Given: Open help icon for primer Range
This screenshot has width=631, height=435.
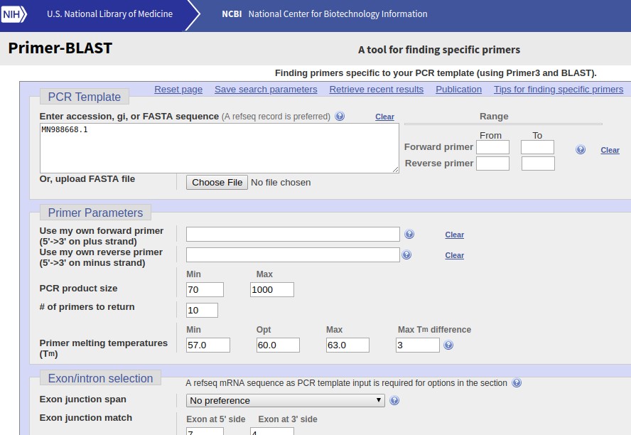Looking at the screenshot, I should [x=581, y=150].
